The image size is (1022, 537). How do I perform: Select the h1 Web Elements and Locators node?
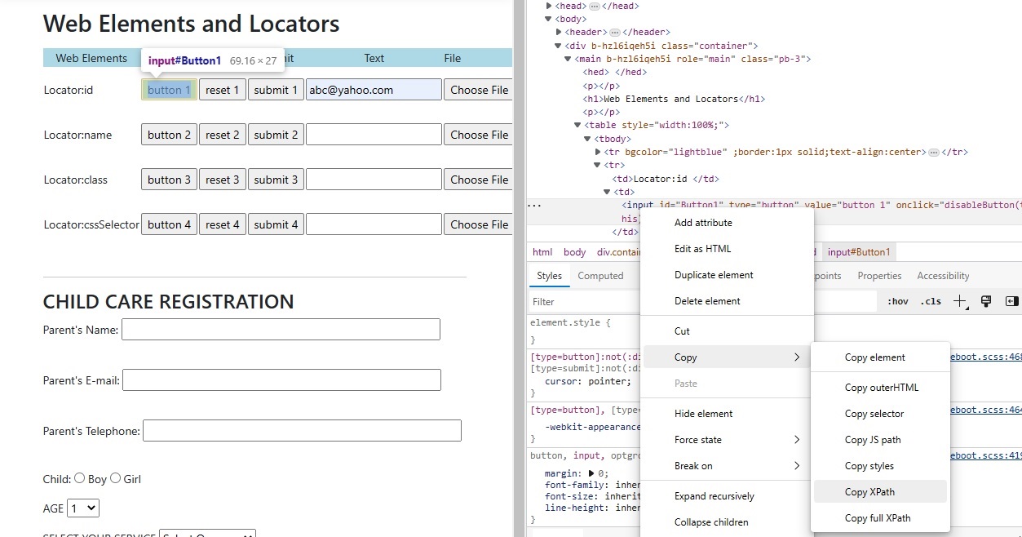pyautogui.click(x=674, y=99)
